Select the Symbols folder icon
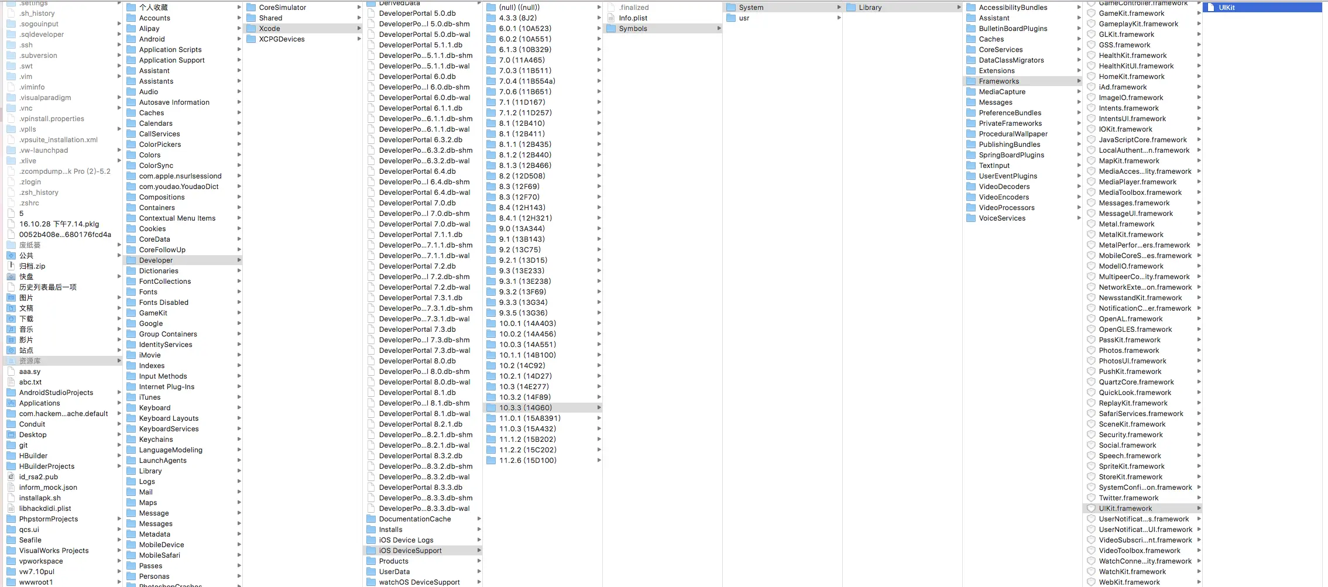Image resolution: width=1328 pixels, height=587 pixels. click(611, 29)
